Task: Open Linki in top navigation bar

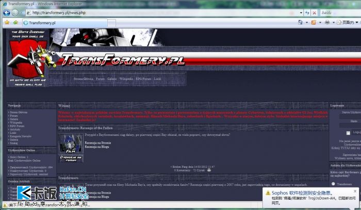Action: click(157, 79)
